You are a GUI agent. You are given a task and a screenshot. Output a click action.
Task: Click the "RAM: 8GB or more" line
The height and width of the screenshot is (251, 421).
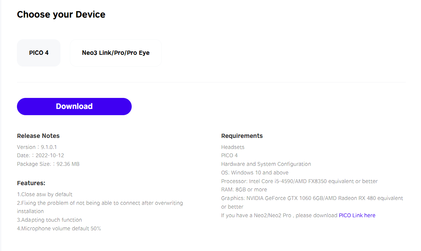(244, 190)
